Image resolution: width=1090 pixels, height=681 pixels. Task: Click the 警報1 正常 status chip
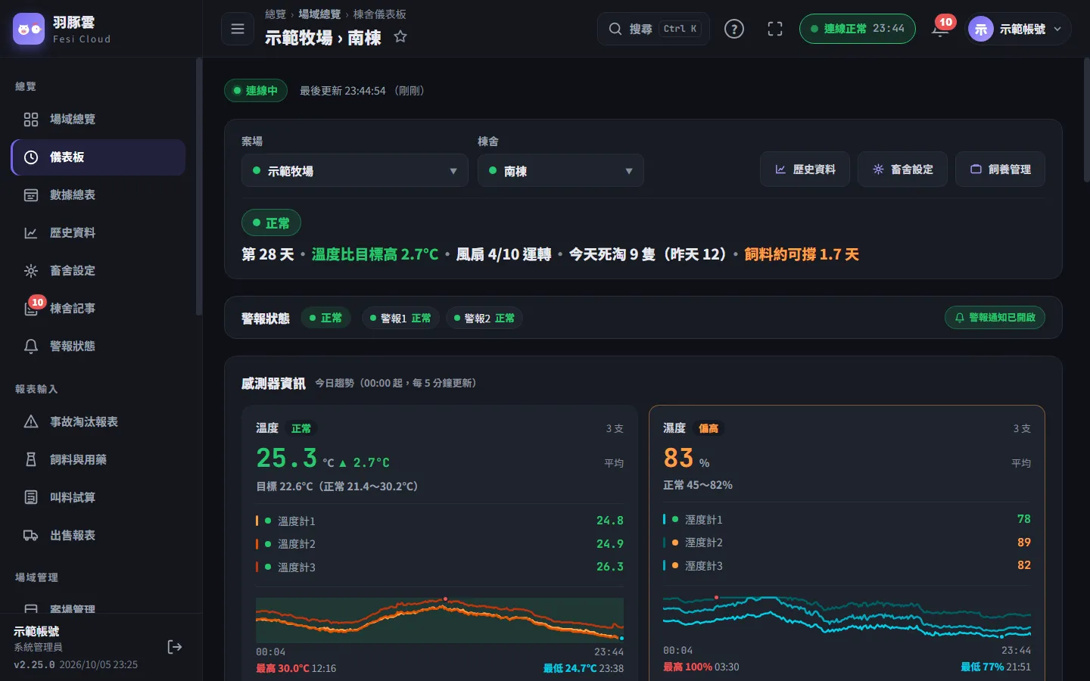click(400, 318)
